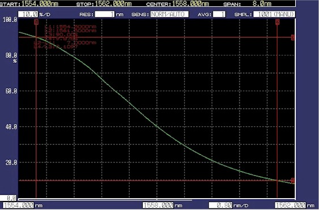Image resolution: width=320 pixels, height=210 pixels.
Task: Select line marker 3 flag on the upper horizontal line
Action: pyautogui.click(x=293, y=37)
